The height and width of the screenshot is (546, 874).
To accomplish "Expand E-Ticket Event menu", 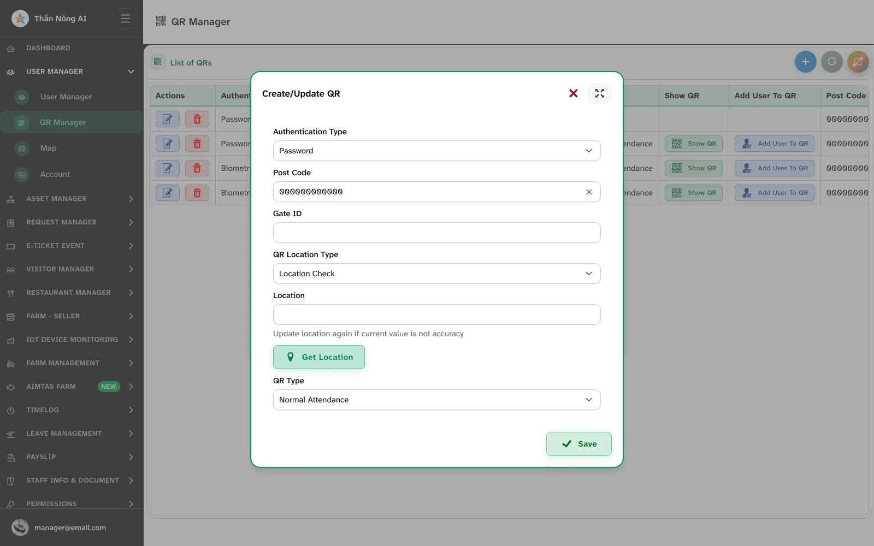I will tap(72, 246).
